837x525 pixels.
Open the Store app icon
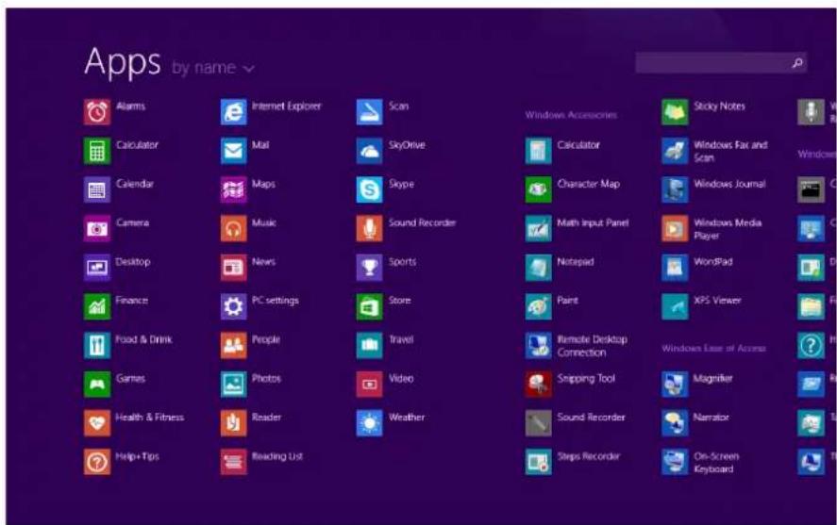[369, 306]
